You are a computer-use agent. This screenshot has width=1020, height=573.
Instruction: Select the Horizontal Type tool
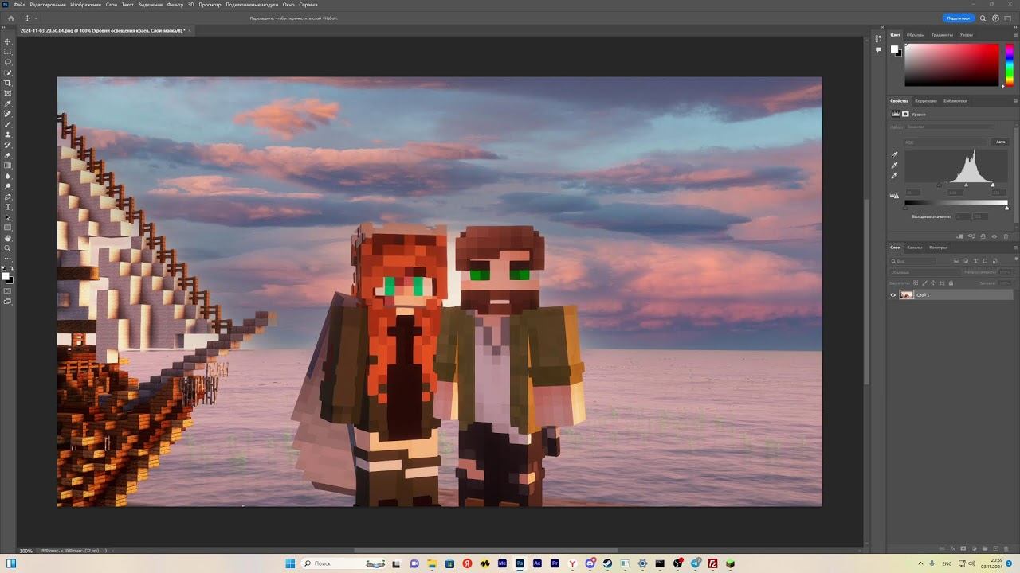[8, 207]
